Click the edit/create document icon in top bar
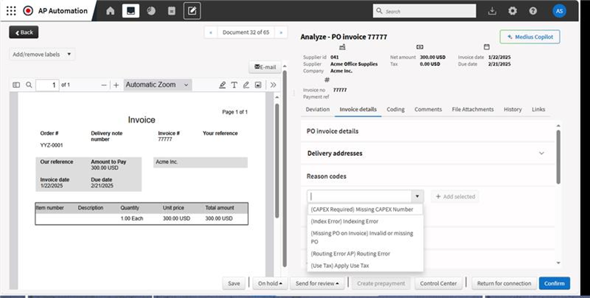Image resolution: width=590 pixels, height=298 pixels. click(192, 11)
